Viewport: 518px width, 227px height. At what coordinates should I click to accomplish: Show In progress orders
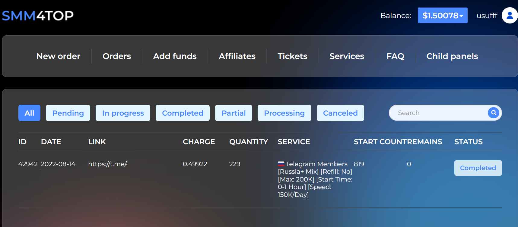click(x=123, y=113)
